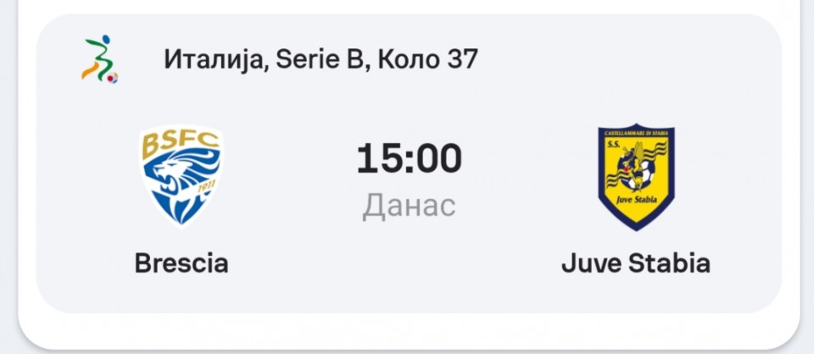814x354 pixels.
Task: Click the 'Juve Stabia' script on the badge
Action: [637, 200]
